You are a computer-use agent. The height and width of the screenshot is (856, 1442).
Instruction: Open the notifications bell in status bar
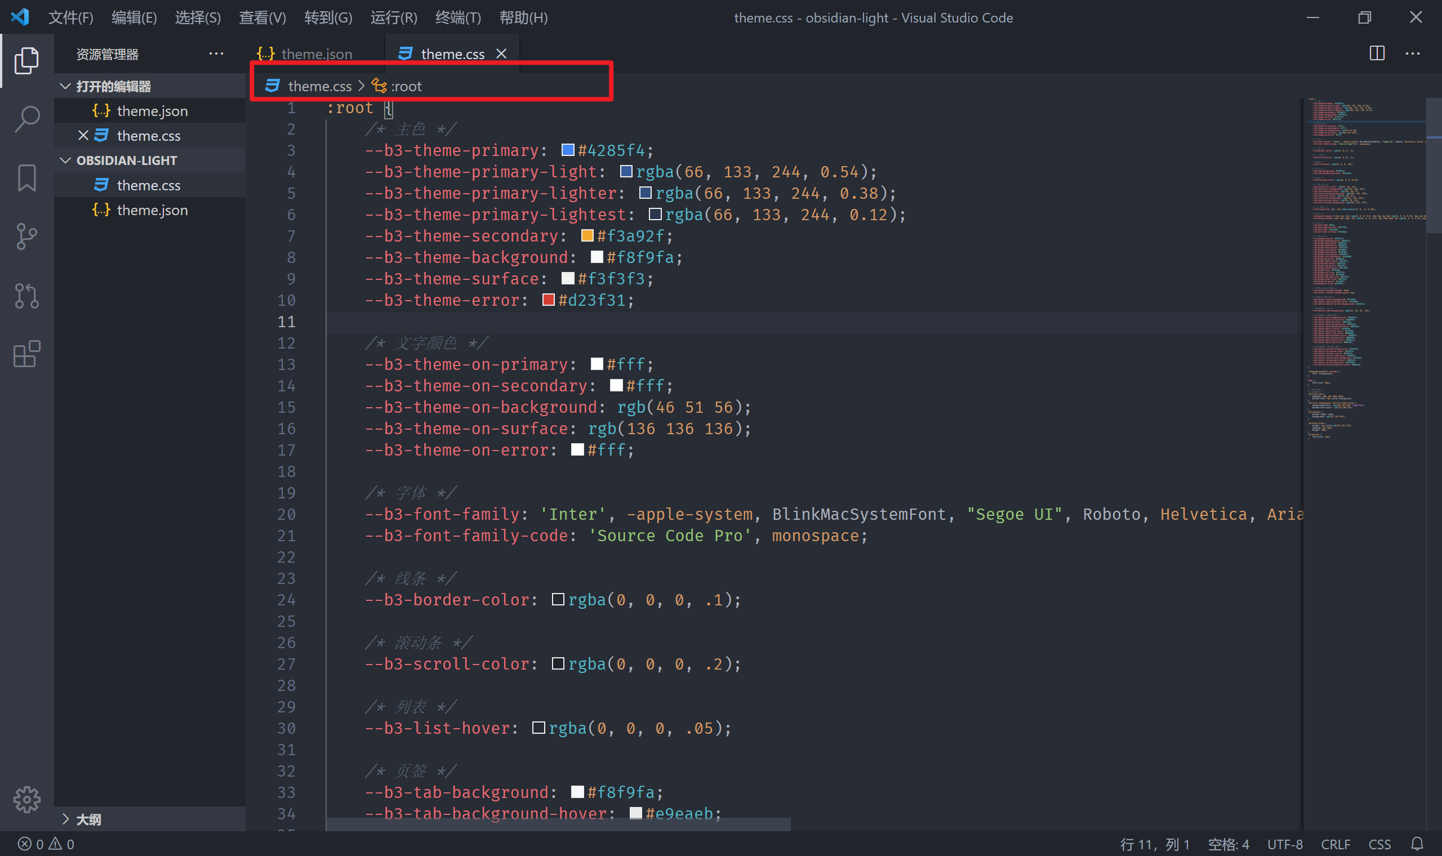1417,844
